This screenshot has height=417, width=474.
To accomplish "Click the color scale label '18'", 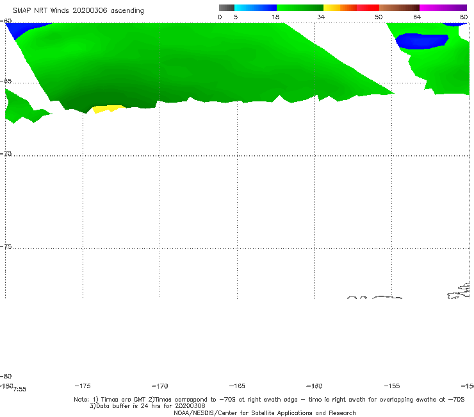I will click(x=275, y=17).
